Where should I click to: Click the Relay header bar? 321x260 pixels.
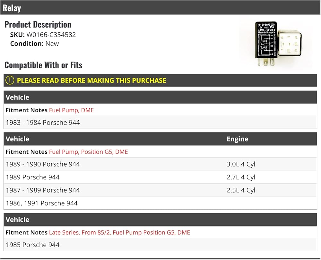[160, 8]
